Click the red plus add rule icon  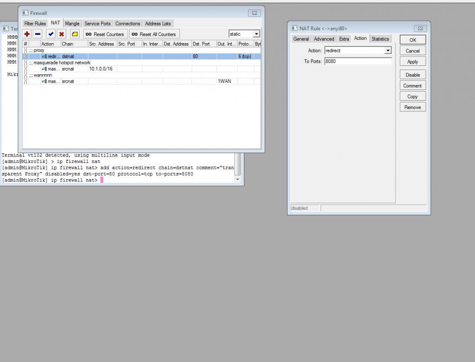coord(27,34)
